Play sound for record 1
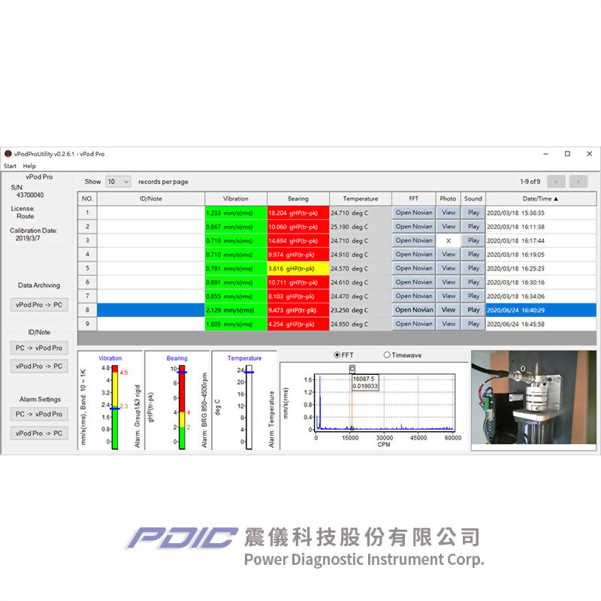 pyautogui.click(x=473, y=213)
